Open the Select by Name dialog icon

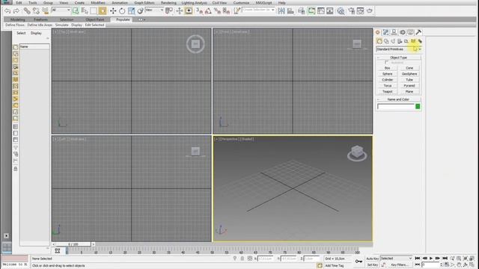tap(85, 11)
